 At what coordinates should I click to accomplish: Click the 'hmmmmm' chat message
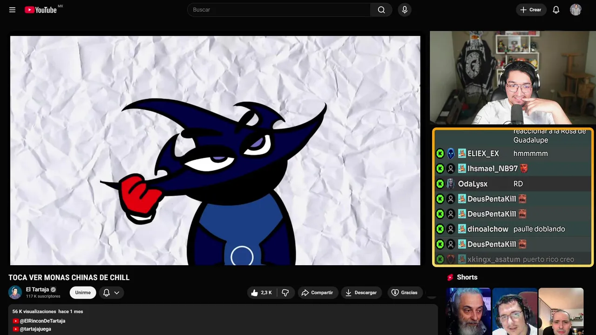pos(530,154)
